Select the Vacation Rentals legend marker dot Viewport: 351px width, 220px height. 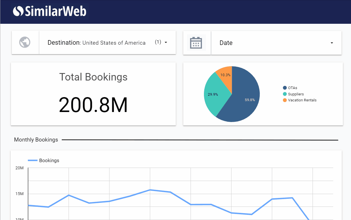point(285,100)
